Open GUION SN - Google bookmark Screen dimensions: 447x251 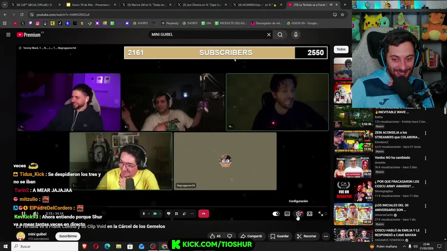[302, 23]
